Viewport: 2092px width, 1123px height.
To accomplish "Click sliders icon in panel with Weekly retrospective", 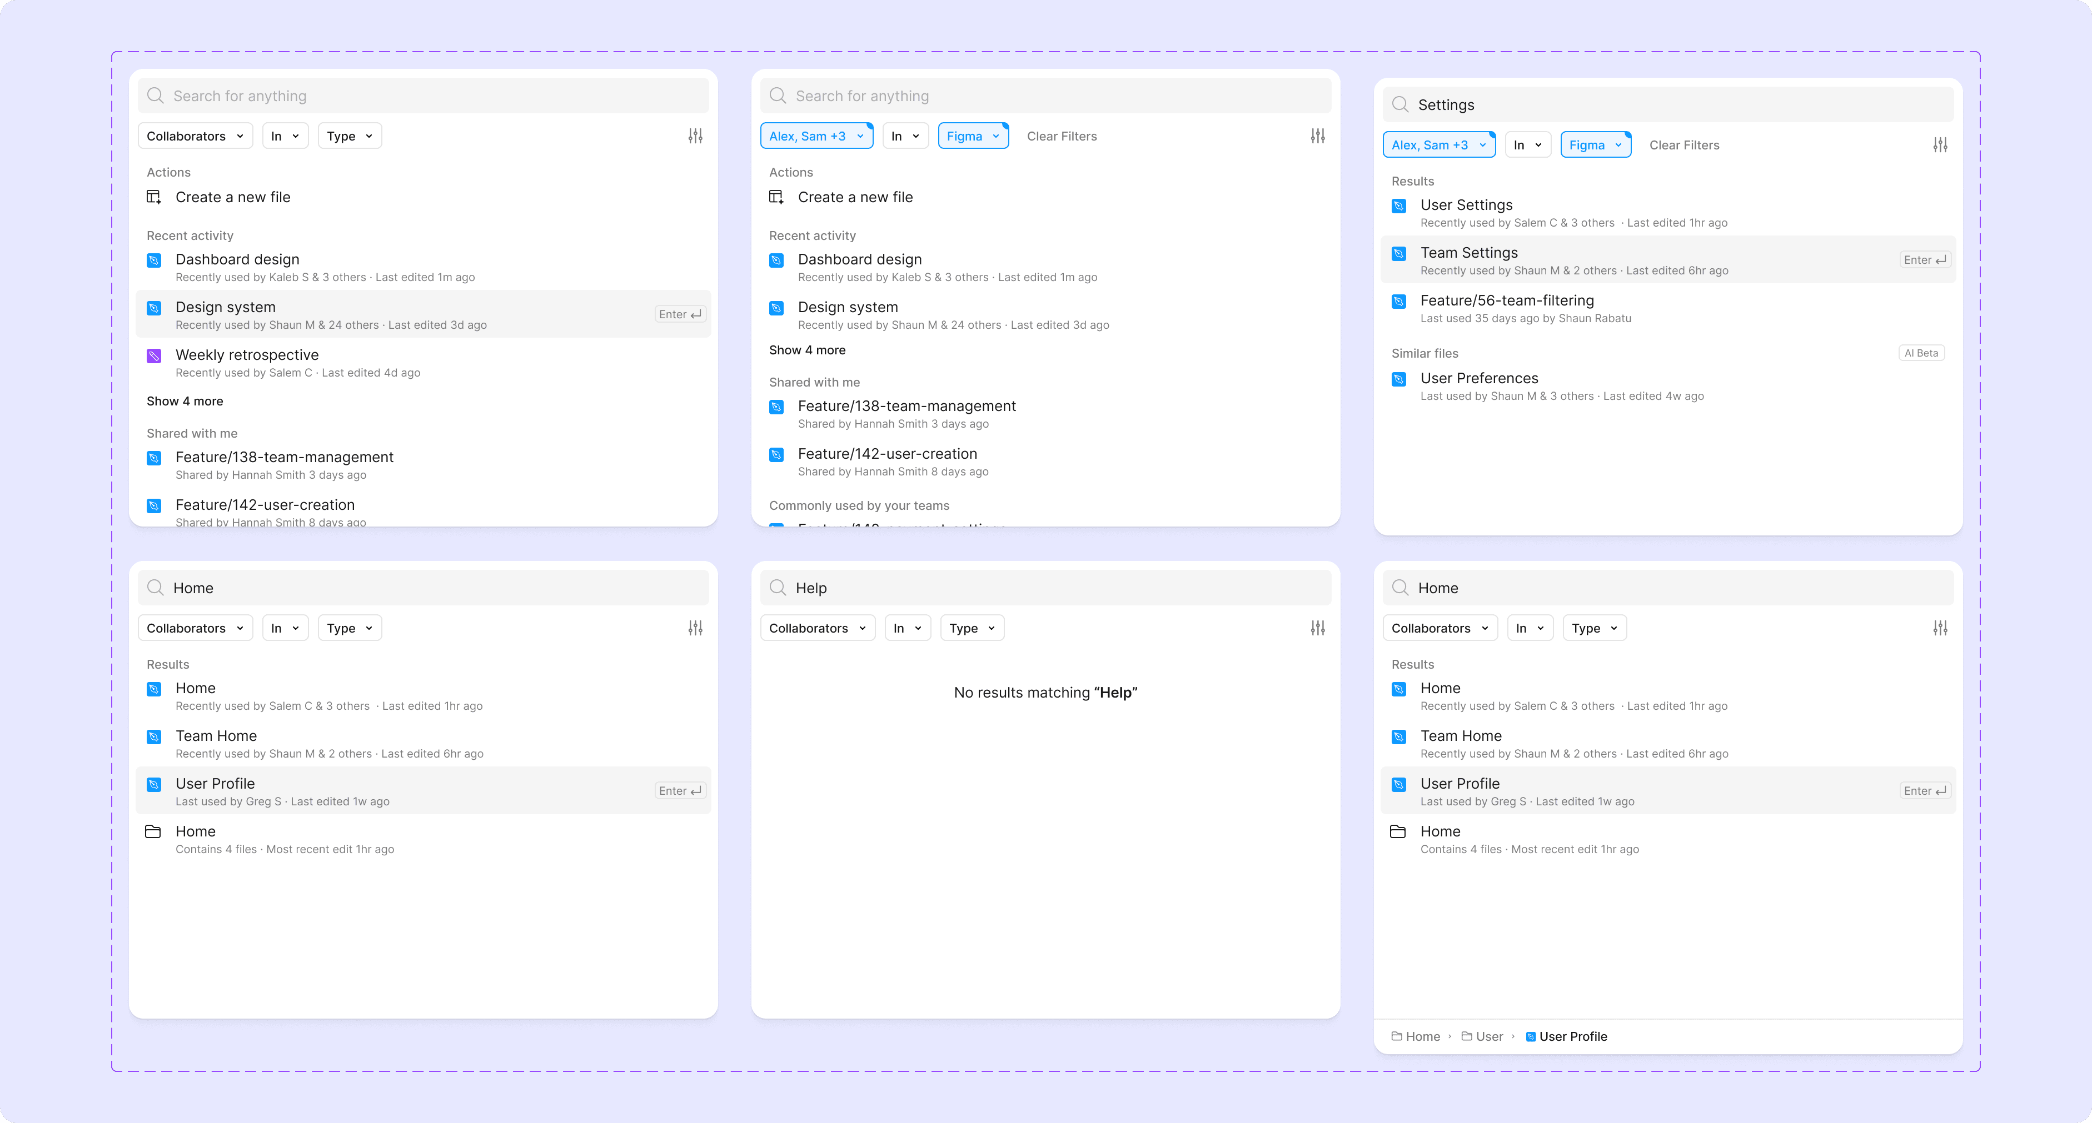I will click(x=695, y=136).
